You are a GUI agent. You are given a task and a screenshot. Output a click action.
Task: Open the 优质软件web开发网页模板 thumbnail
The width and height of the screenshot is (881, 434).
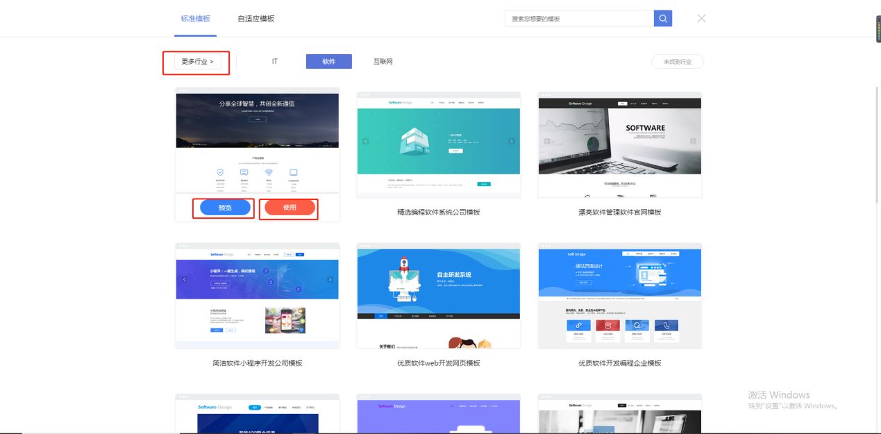(438, 295)
